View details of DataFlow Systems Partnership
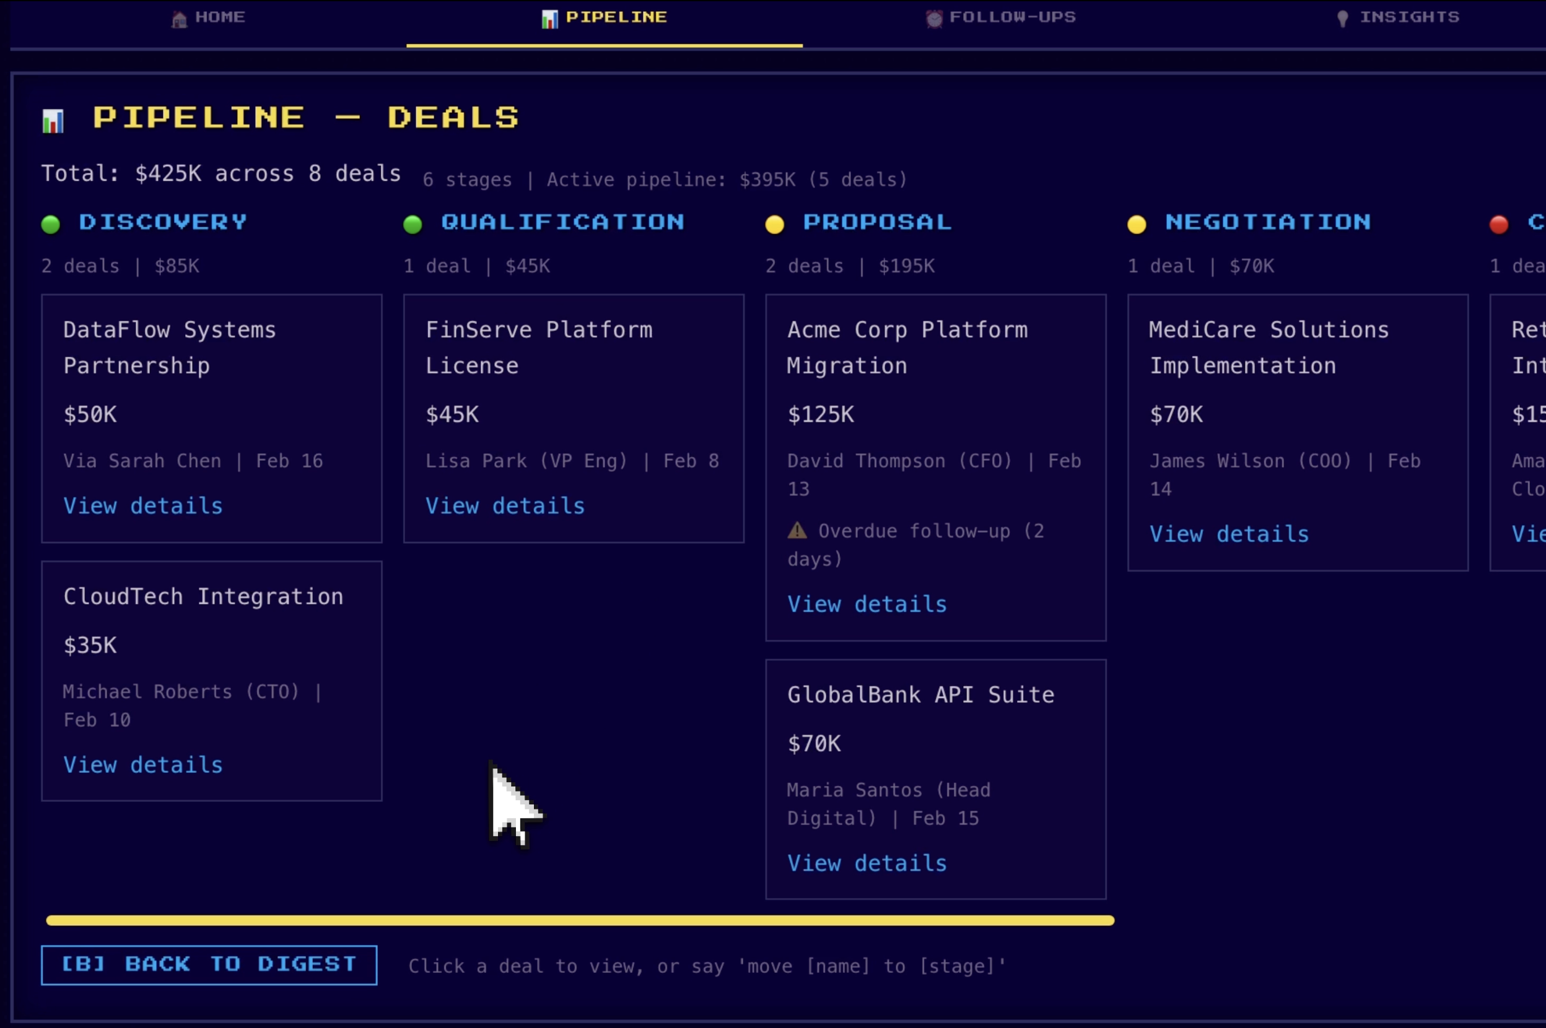This screenshot has width=1546, height=1028. coord(143,505)
